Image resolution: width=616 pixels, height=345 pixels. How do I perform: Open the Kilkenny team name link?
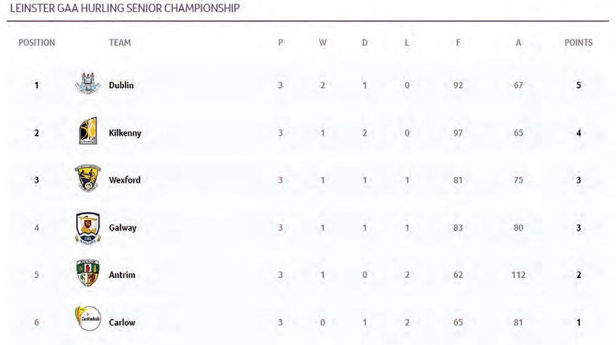(x=125, y=133)
